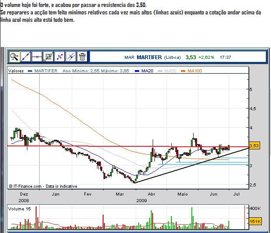
Task: Select the zoom magnifier tool
Action: (x=14, y=57)
